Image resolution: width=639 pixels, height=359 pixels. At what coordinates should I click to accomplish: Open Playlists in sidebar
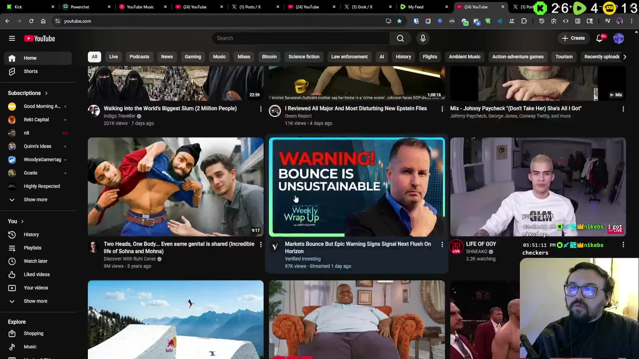coord(38,248)
